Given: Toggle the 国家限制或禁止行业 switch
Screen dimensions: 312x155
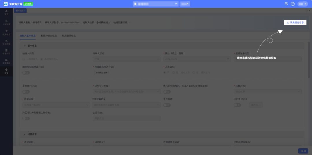Looking at the screenshot, I should click(x=26, y=73).
